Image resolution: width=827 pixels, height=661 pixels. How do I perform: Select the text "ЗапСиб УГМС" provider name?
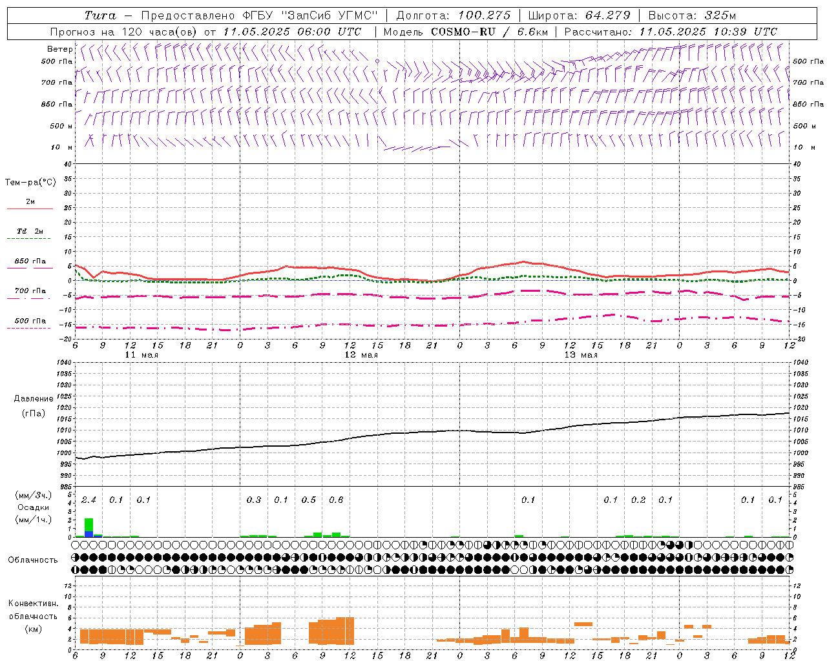pos(329,15)
